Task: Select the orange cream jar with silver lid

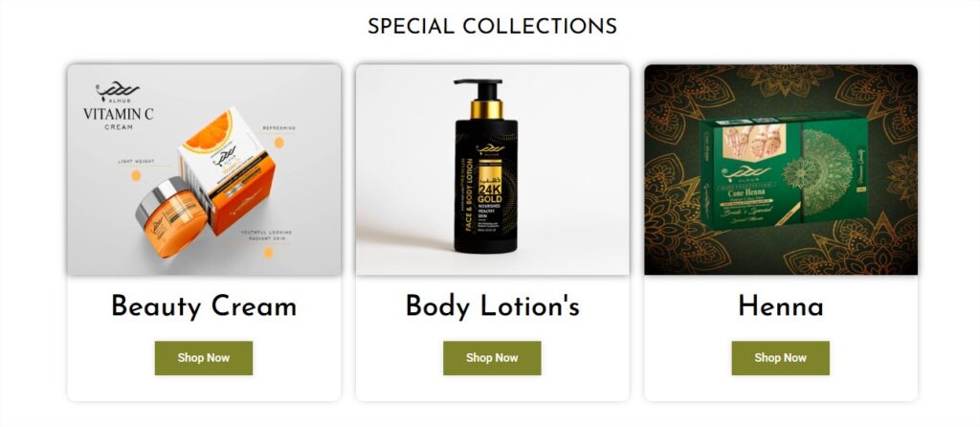Action: click(x=171, y=217)
